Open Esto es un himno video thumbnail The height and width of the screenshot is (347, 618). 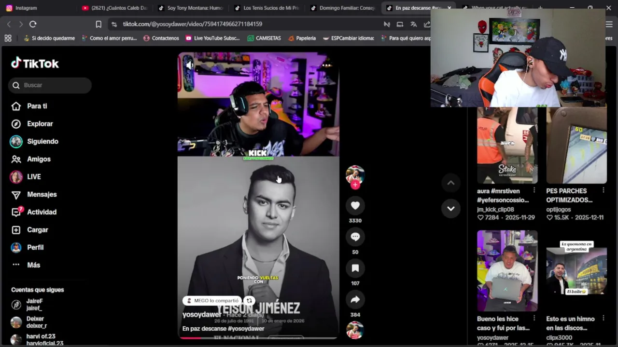(576, 271)
